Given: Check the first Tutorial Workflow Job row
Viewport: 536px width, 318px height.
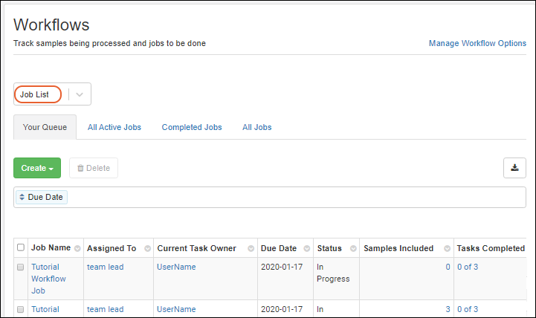Looking at the screenshot, I should tap(21, 267).
